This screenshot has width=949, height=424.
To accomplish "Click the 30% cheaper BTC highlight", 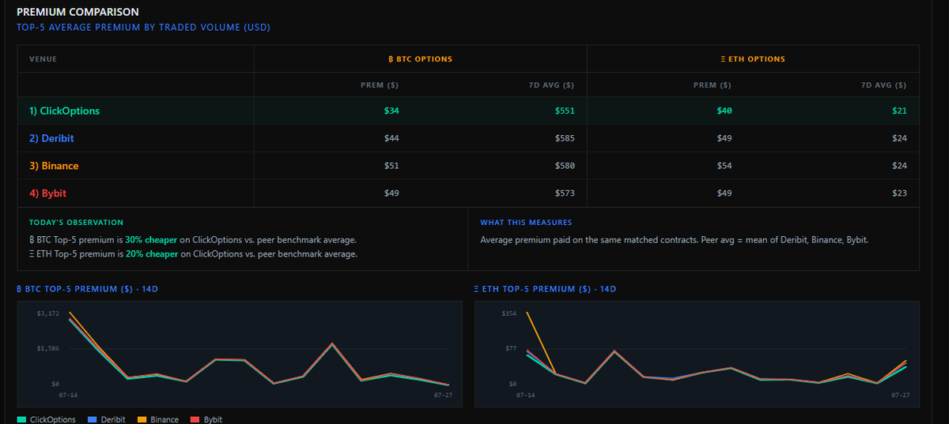I will click(x=152, y=239).
